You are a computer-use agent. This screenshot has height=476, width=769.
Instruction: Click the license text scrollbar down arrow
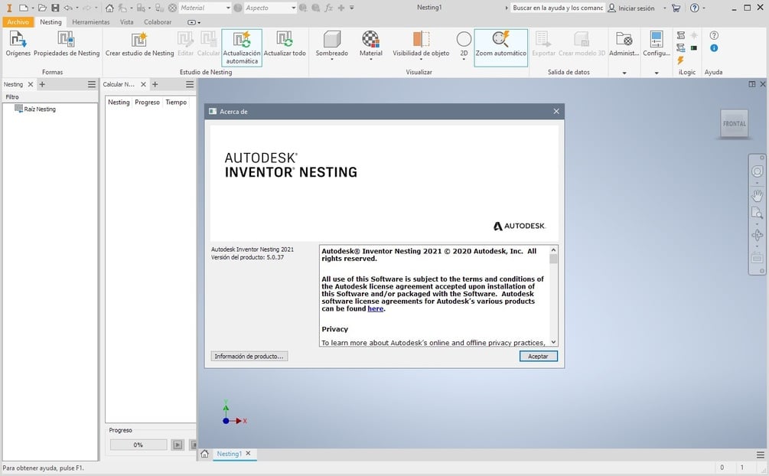553,342
